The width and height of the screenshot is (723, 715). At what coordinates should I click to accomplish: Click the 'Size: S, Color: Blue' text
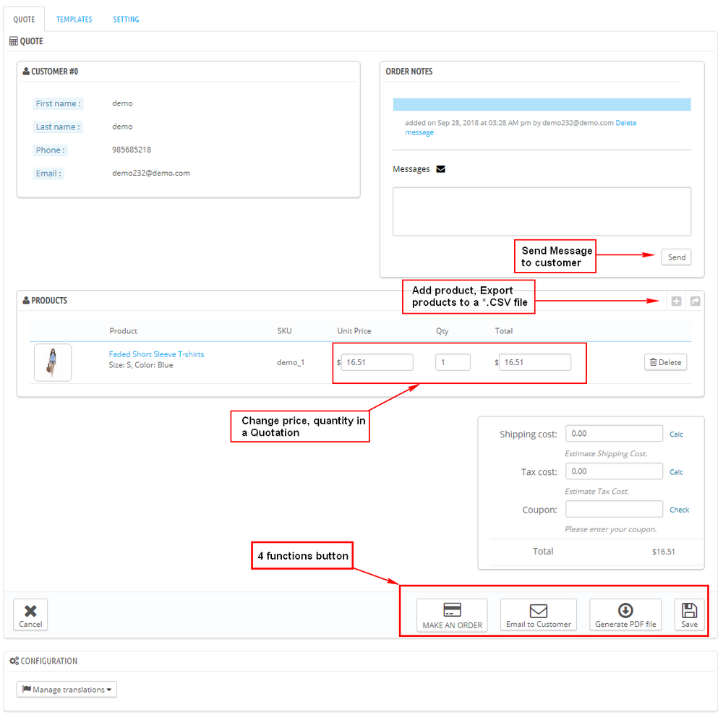tap(141, 364)
